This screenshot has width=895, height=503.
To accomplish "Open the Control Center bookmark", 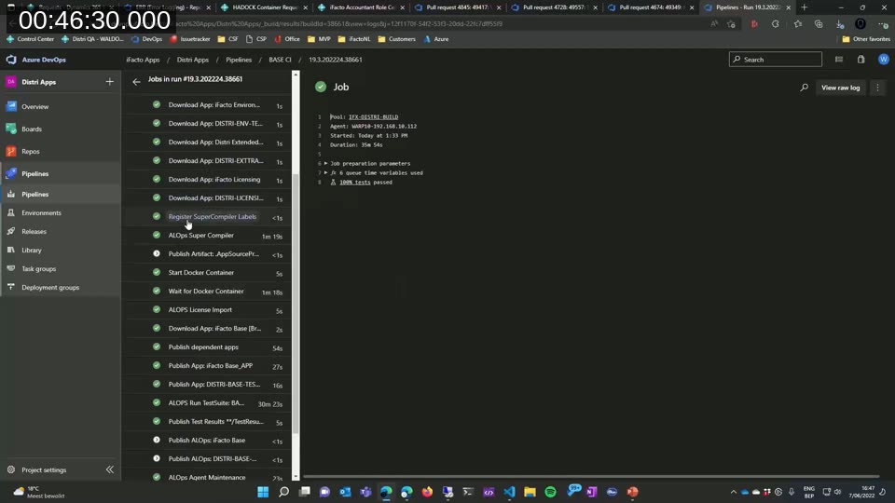I will pos(30,39).
